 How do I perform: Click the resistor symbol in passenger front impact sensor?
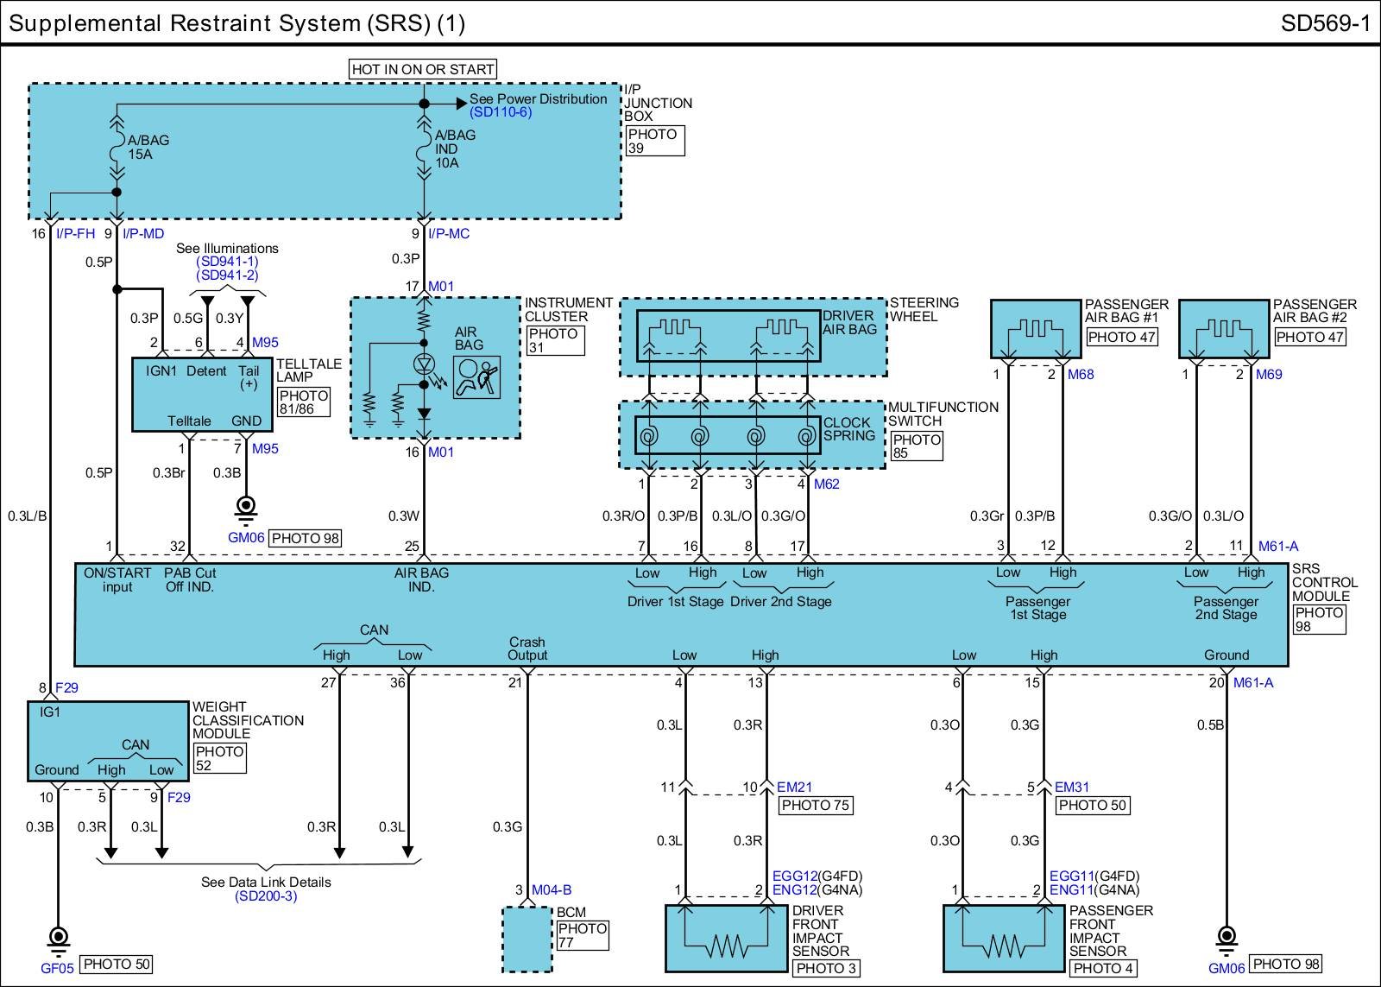(1003, 948)
